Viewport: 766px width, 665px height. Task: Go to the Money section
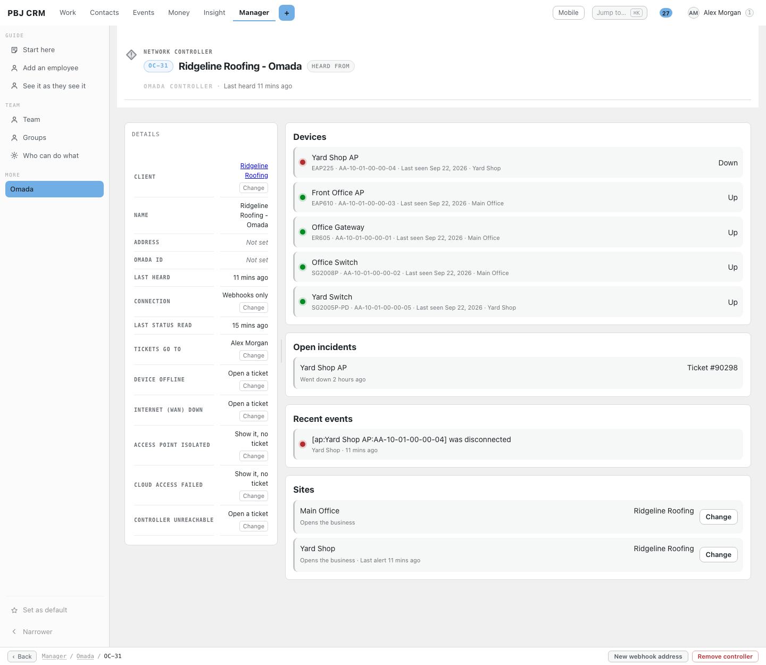[179, 13]
